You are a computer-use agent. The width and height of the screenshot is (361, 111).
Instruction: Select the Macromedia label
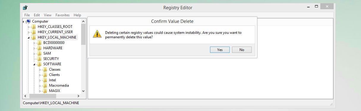pyautogui.click(x=59, y=85)
